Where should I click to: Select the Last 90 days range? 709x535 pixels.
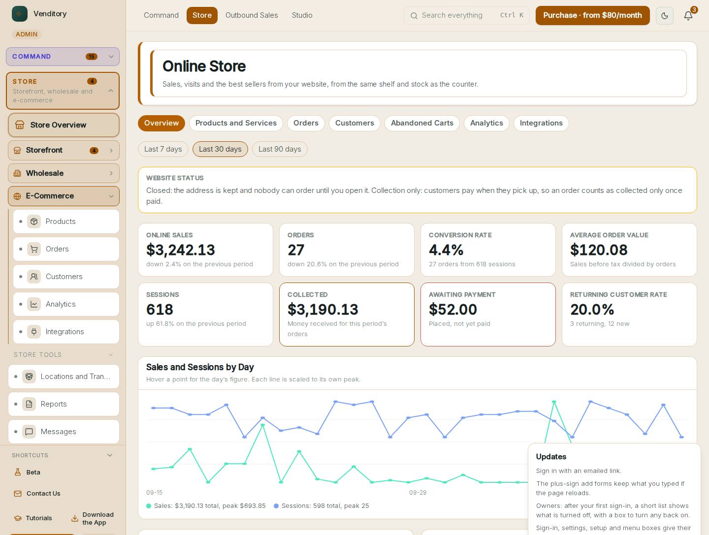click(x=280, y=149)
